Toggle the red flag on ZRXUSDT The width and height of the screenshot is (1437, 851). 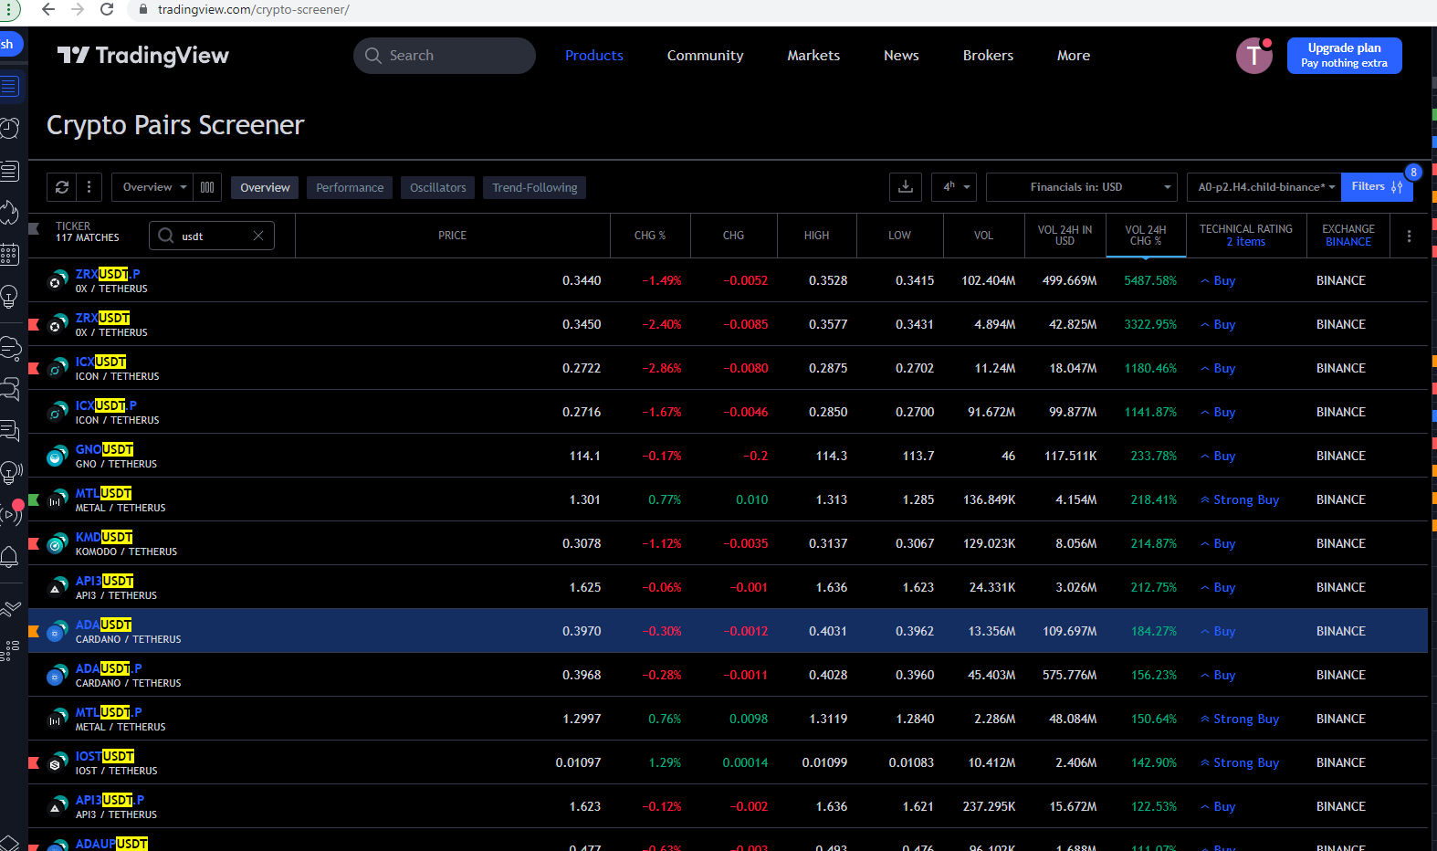(x=34, y=324)
